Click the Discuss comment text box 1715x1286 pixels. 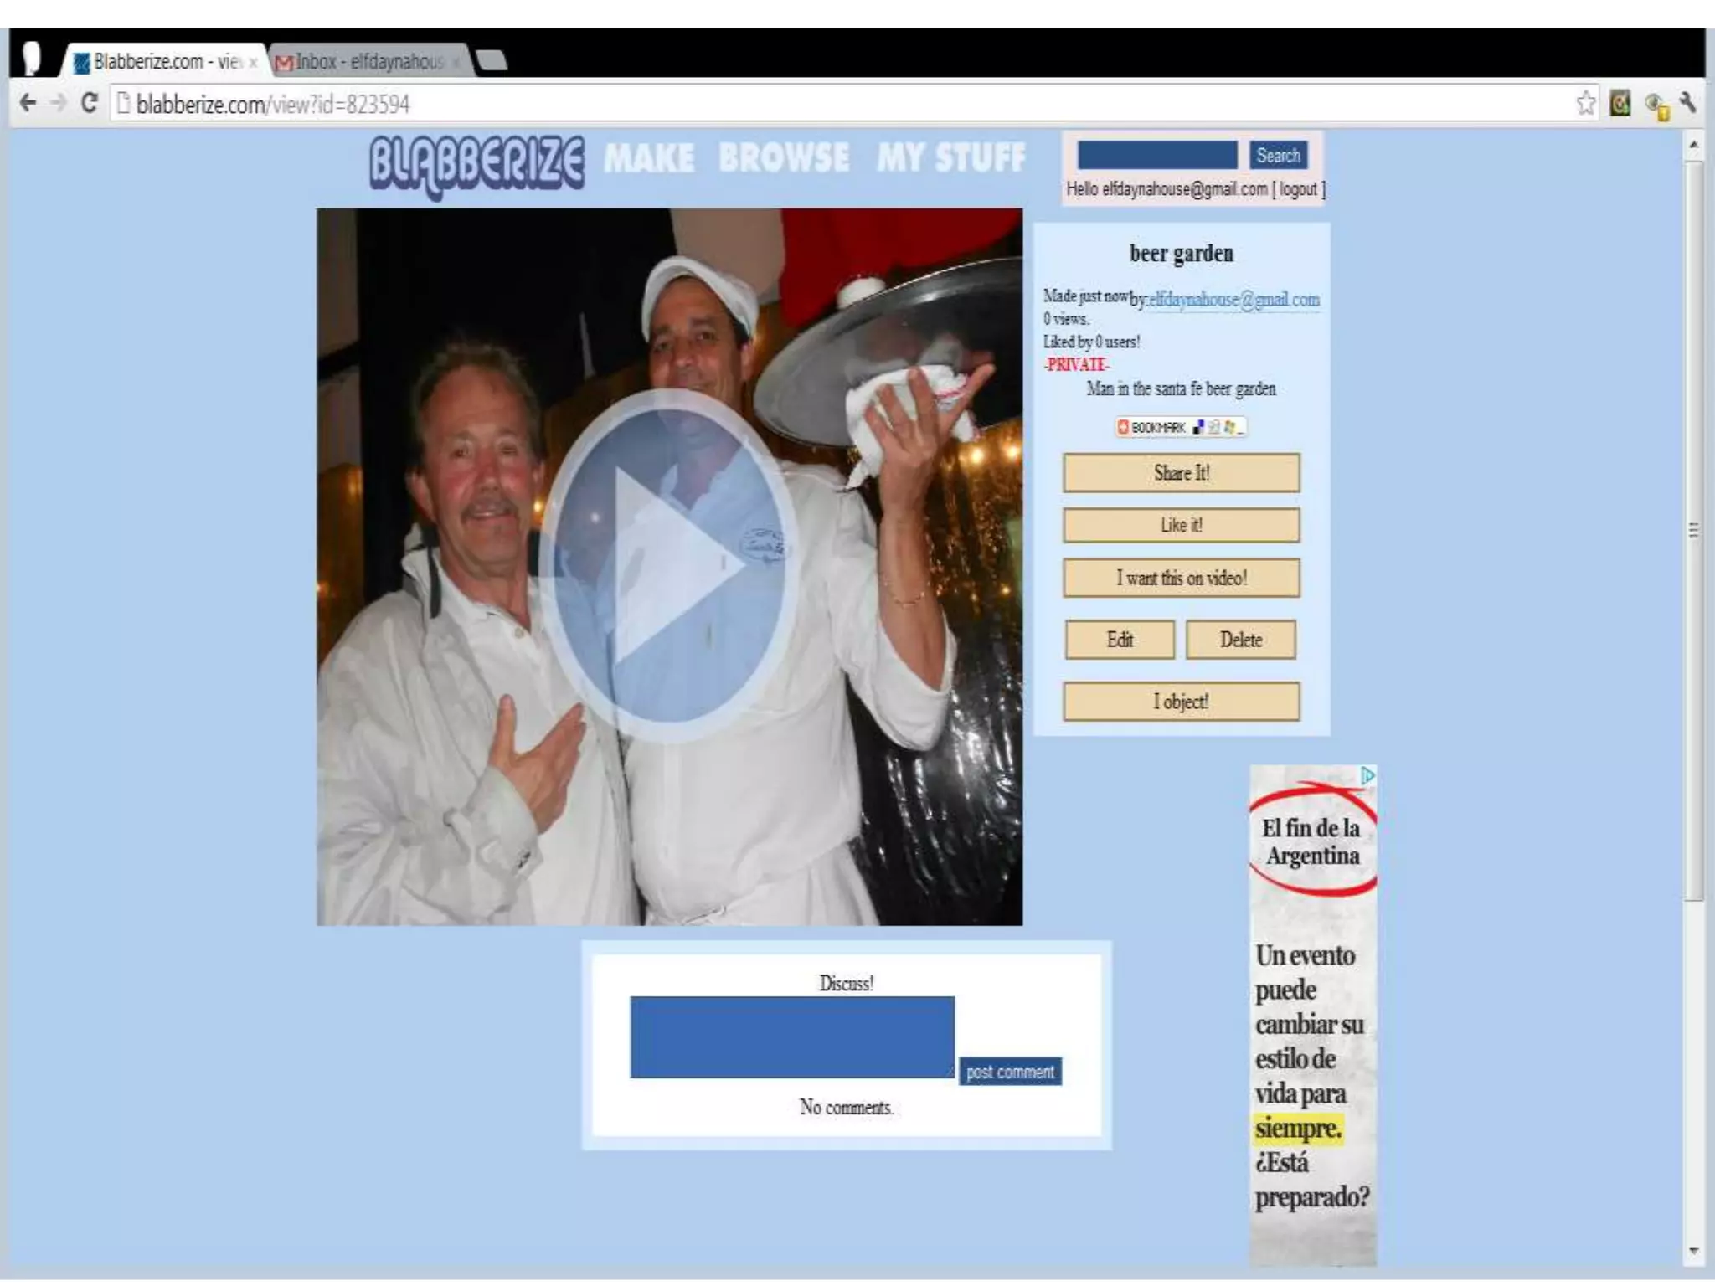(791, 1037)
